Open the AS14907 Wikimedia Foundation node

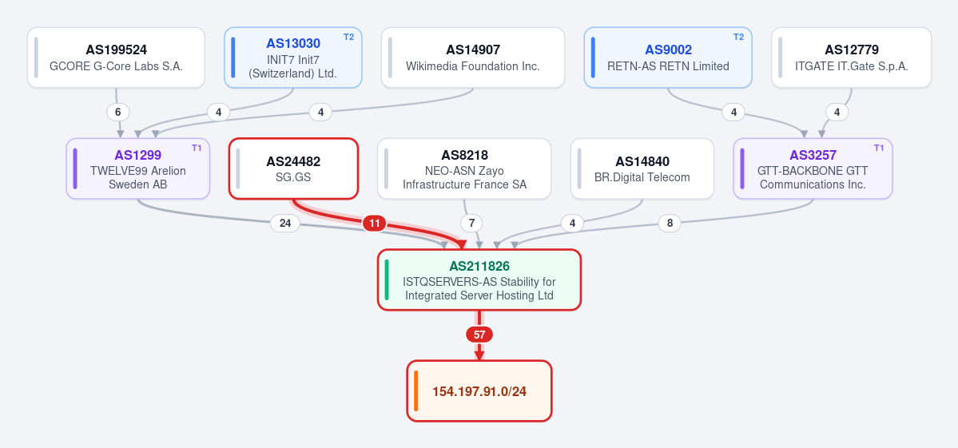coord(473,57)
